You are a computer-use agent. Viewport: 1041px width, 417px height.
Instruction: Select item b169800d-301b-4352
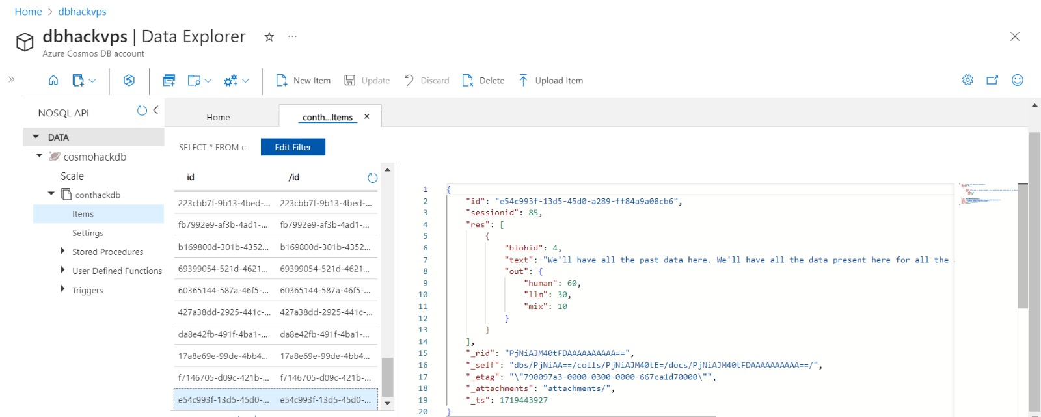[x=275, y=247]
